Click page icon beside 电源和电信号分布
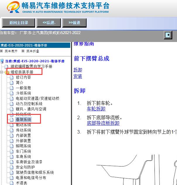Screen dimensions: 177x185 coord(11,178)
